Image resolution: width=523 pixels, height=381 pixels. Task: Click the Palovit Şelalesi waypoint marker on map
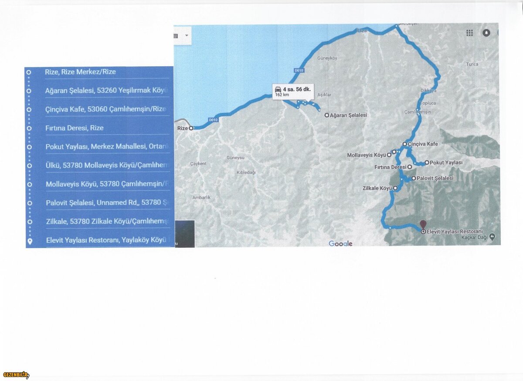click(413, 178)
